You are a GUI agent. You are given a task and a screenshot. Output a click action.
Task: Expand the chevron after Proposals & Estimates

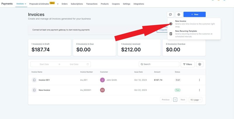point(58,4)
